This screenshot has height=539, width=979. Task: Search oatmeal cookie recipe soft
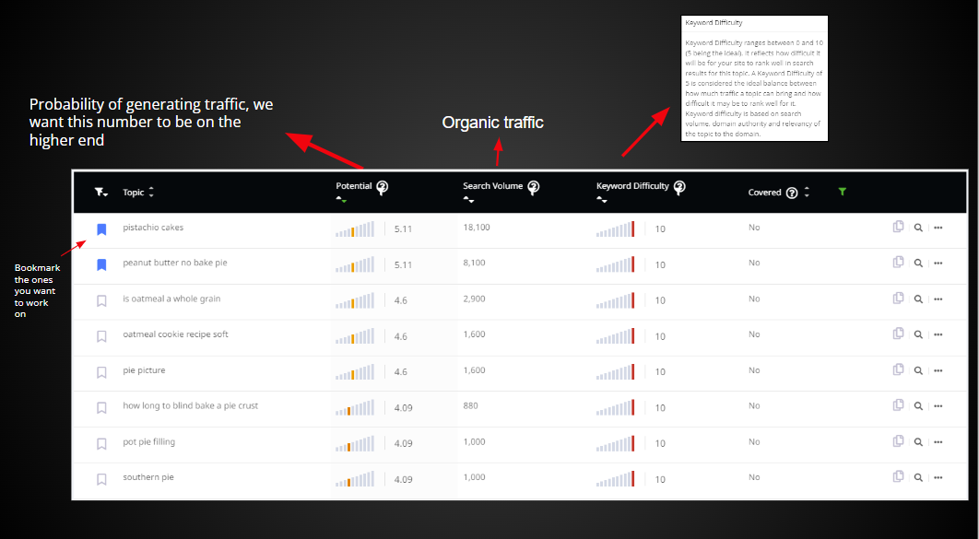(918, 334)
